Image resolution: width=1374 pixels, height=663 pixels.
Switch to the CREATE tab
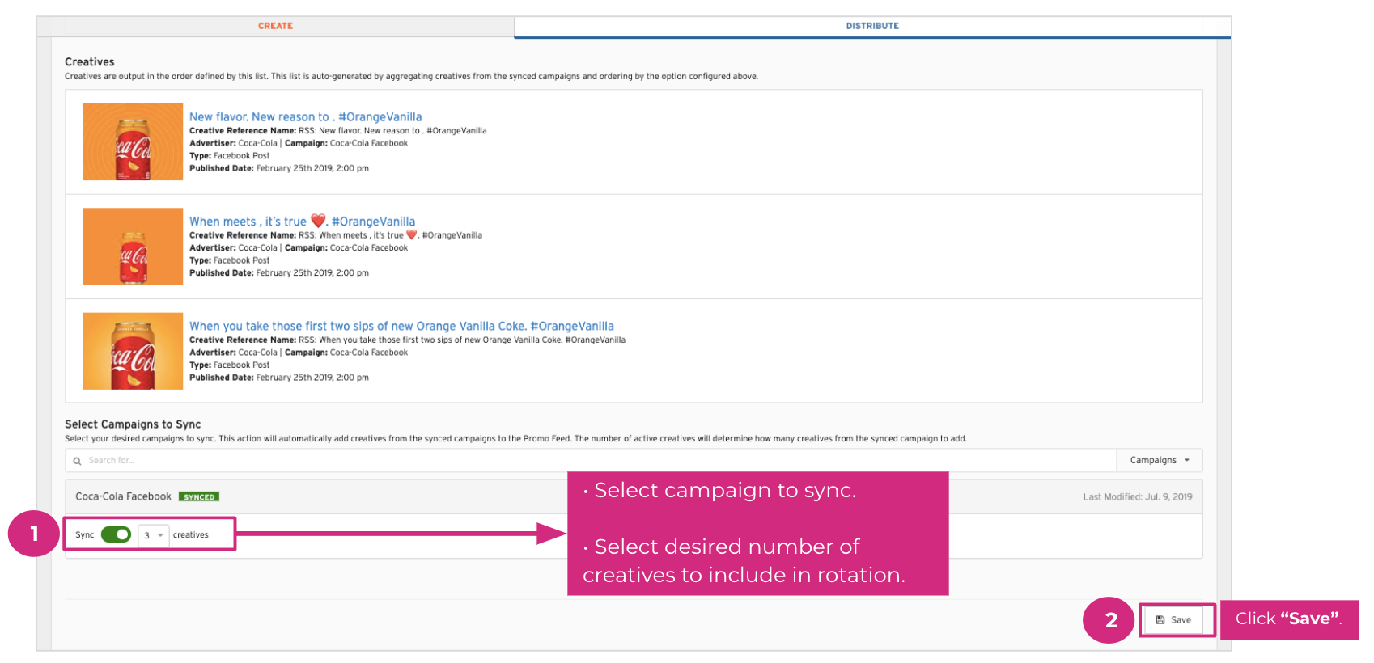pyautogui.click(x=275, y=26)
